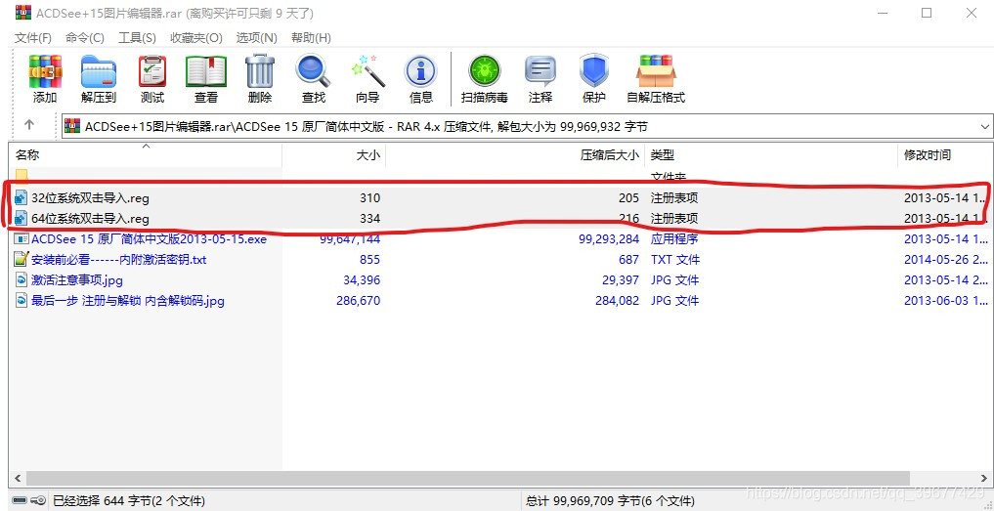994x511 pixels.
Task: Click the 32位系统双击导入.reg file icon
Action: (22, 197)
